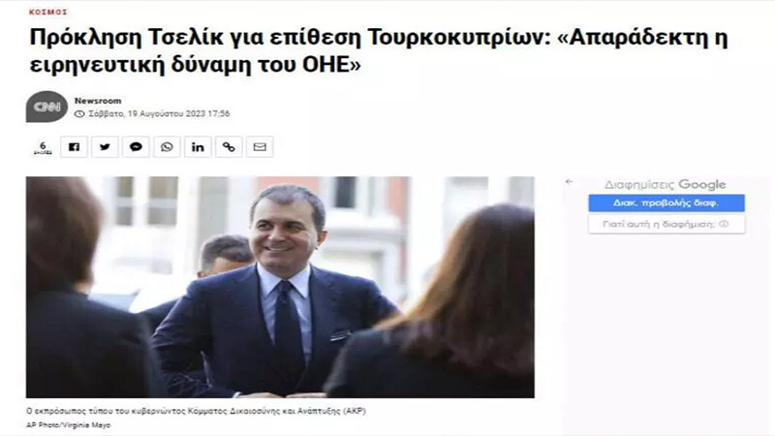Open the Newsroom author page

98,101
